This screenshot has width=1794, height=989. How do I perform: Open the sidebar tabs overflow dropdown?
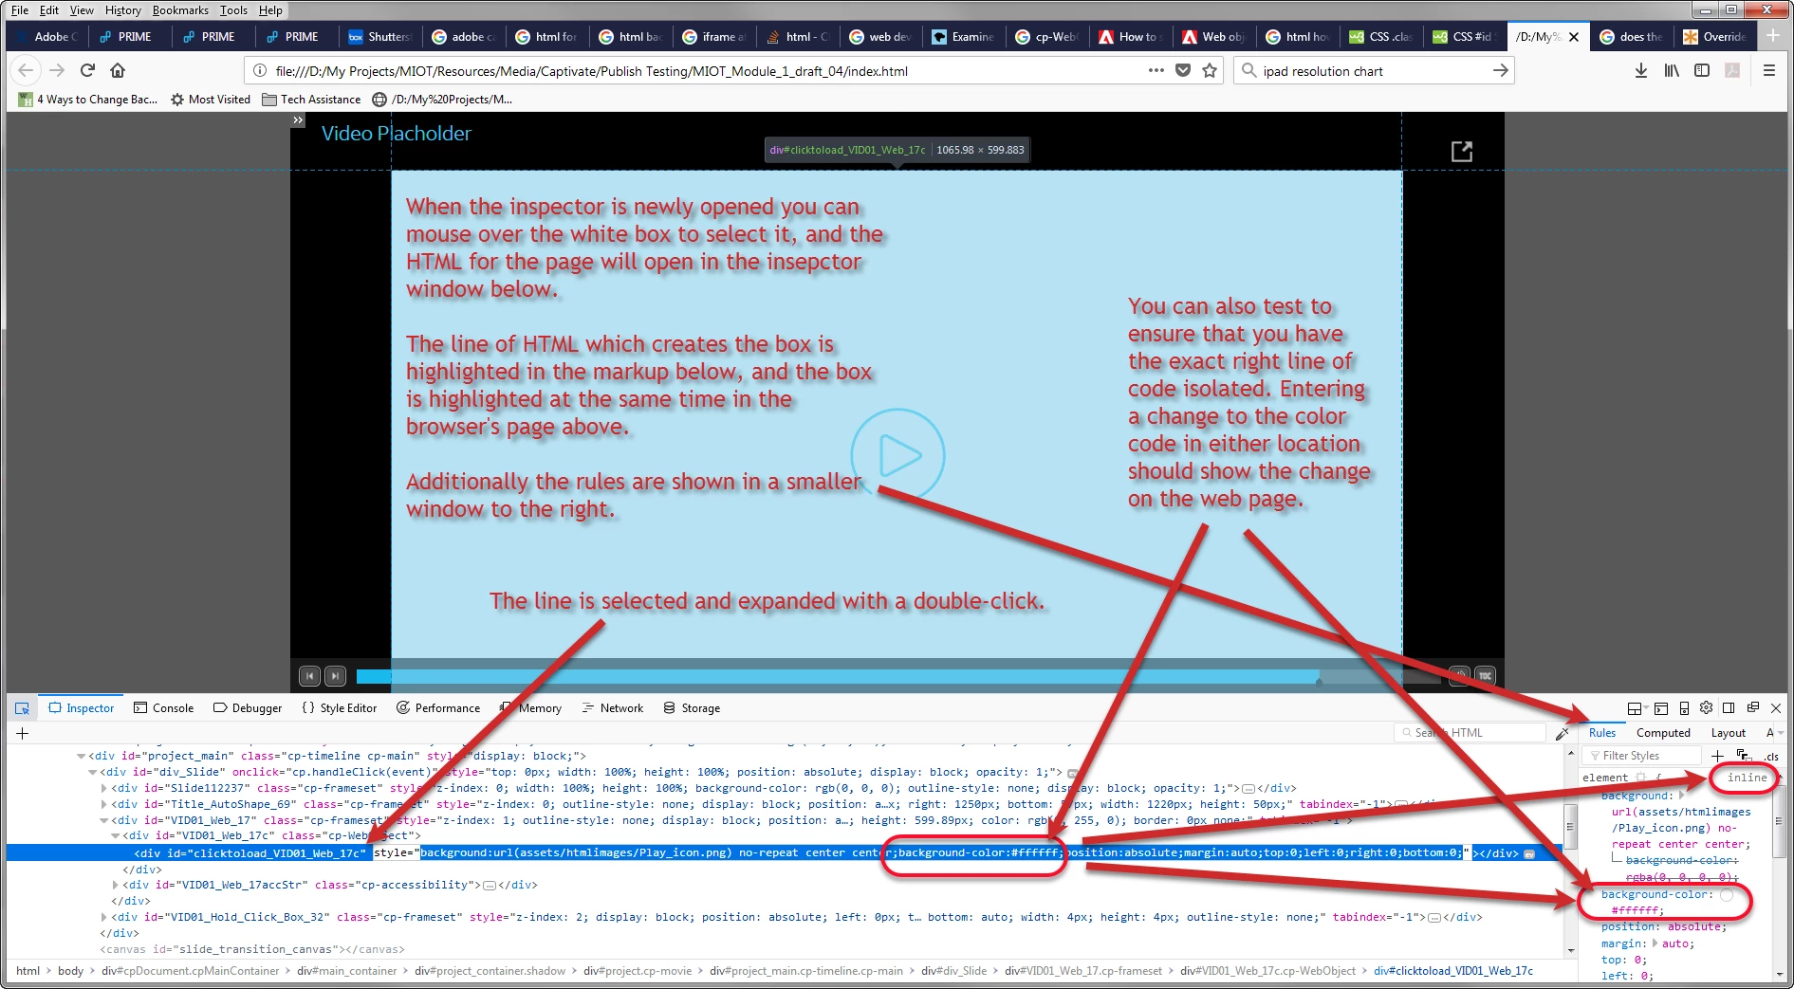pyautogui.click(x=1781, y=733)
